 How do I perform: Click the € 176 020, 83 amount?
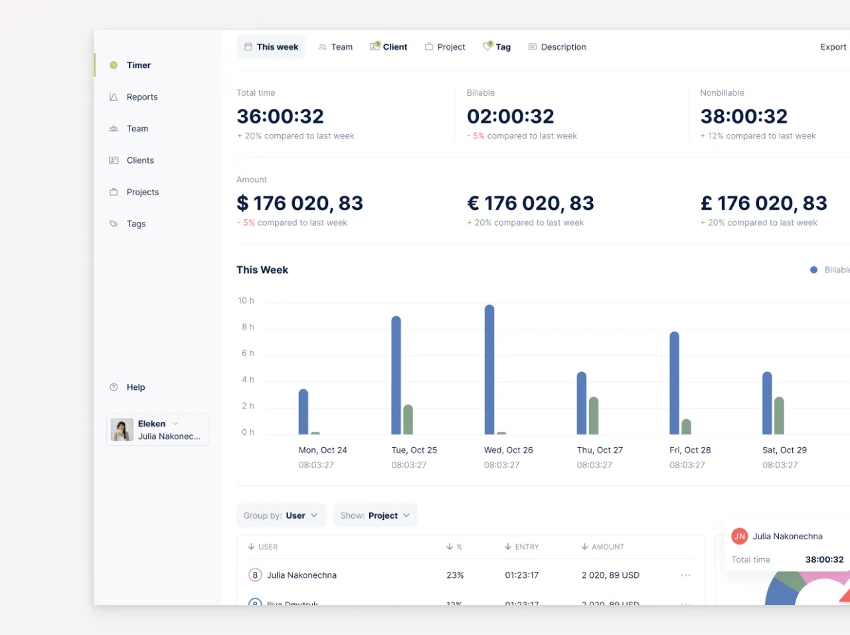tap(531, 203)
